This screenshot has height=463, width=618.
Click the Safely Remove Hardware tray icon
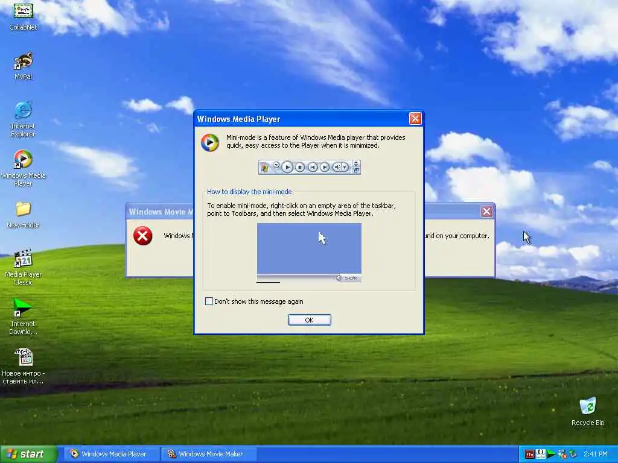573,454
